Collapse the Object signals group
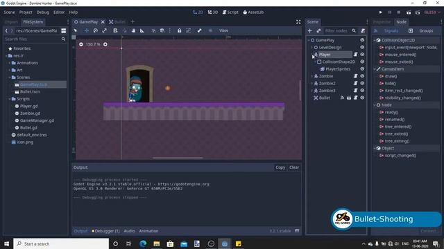This screenshot has height=249, width=444. pyautogui.click(x=375, y=148)
